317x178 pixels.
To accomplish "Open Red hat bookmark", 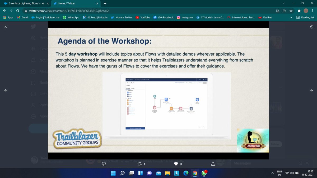I will pos(265,17).
